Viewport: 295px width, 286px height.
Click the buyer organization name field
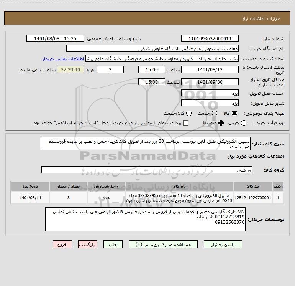pos(152,49)
